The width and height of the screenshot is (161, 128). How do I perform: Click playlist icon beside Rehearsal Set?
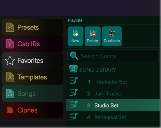[x=74, y=116]
